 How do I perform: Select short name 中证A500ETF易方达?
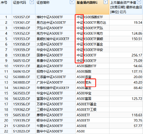pyautogui.click(x=91, y=23)
